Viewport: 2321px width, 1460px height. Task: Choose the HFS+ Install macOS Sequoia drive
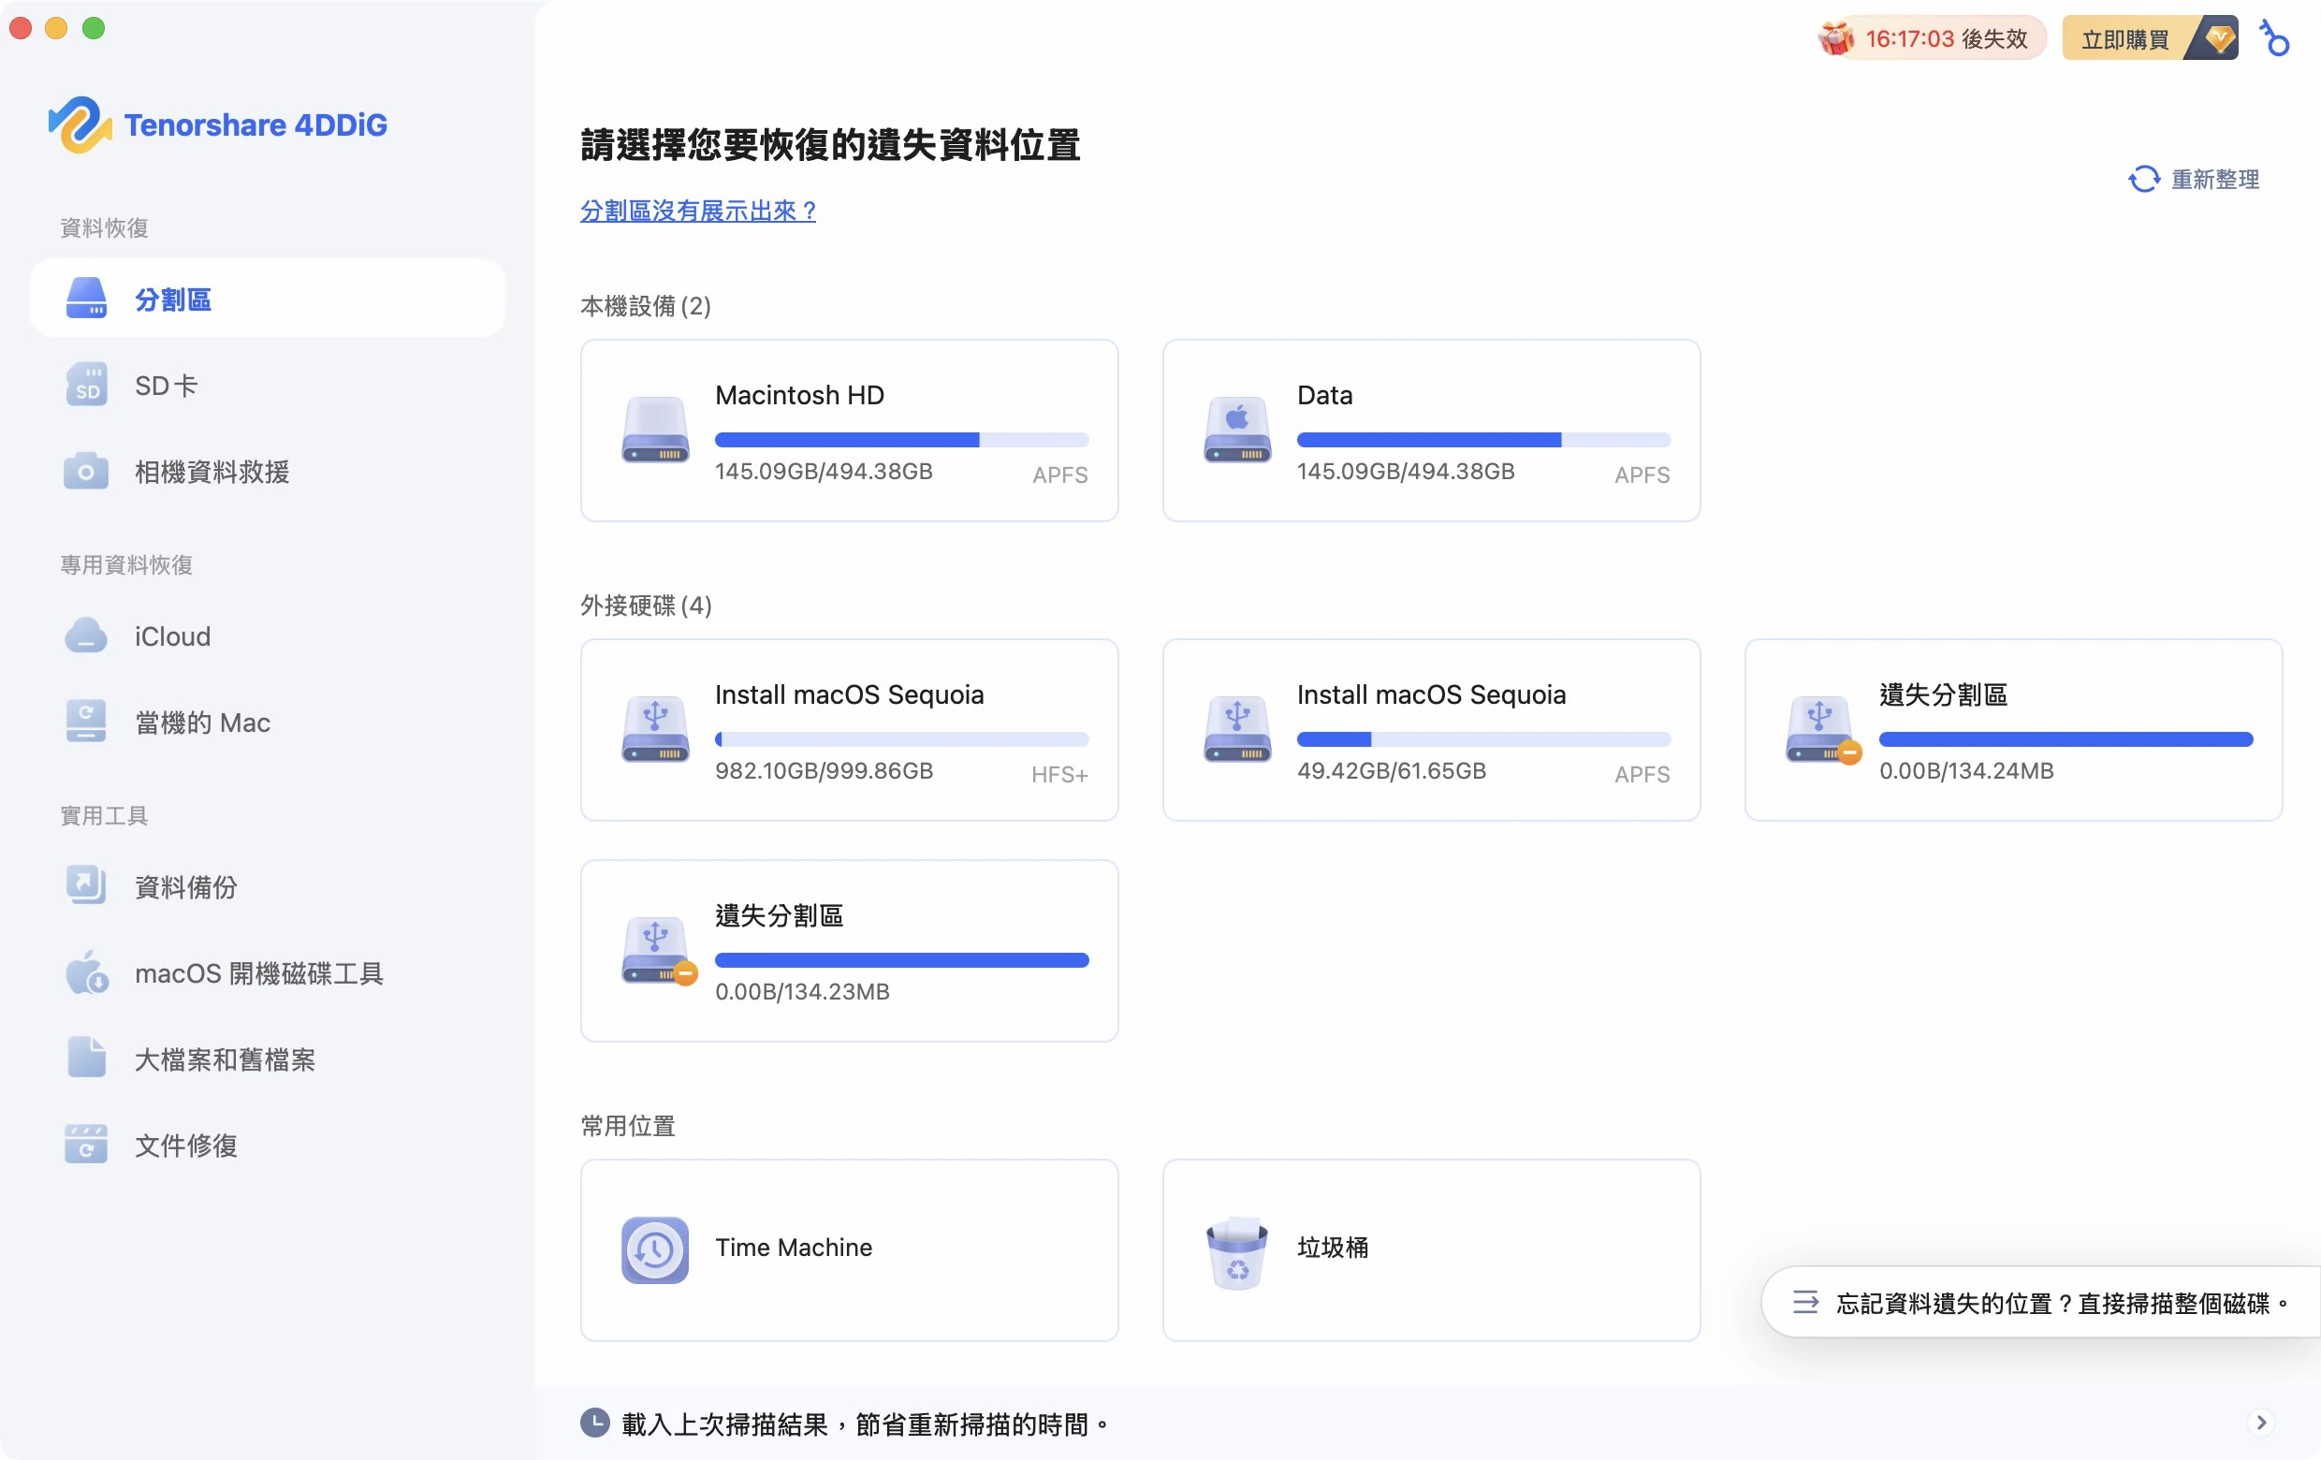coord(848,731)
